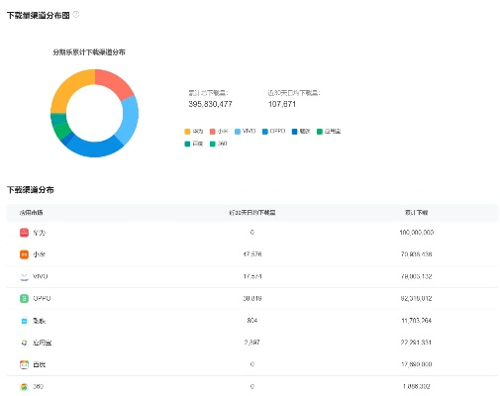This screenshot has height=396, width=500.
Task: Click the 30-day average downloads column header
Action: tap(252, 213)
